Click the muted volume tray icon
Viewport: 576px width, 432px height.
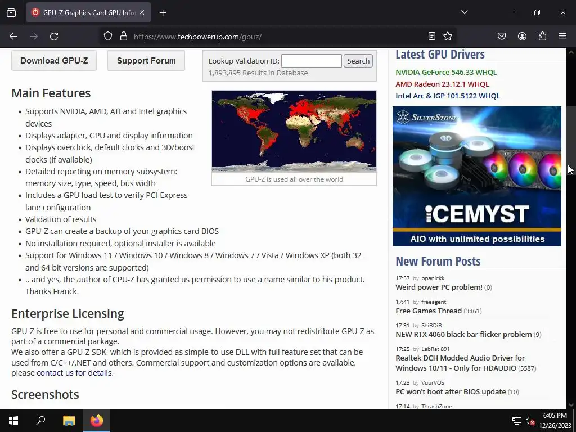click(530, 421)
